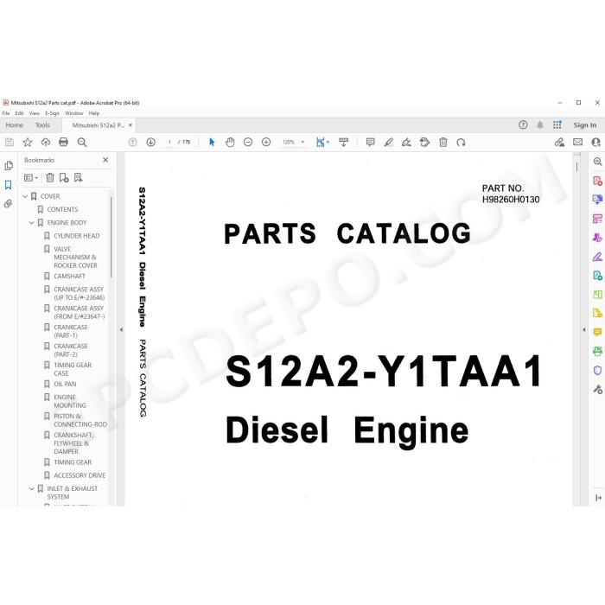Click the find current bookmark icon
The height and width of the screenshot is (605, 605).
point(79,177)
